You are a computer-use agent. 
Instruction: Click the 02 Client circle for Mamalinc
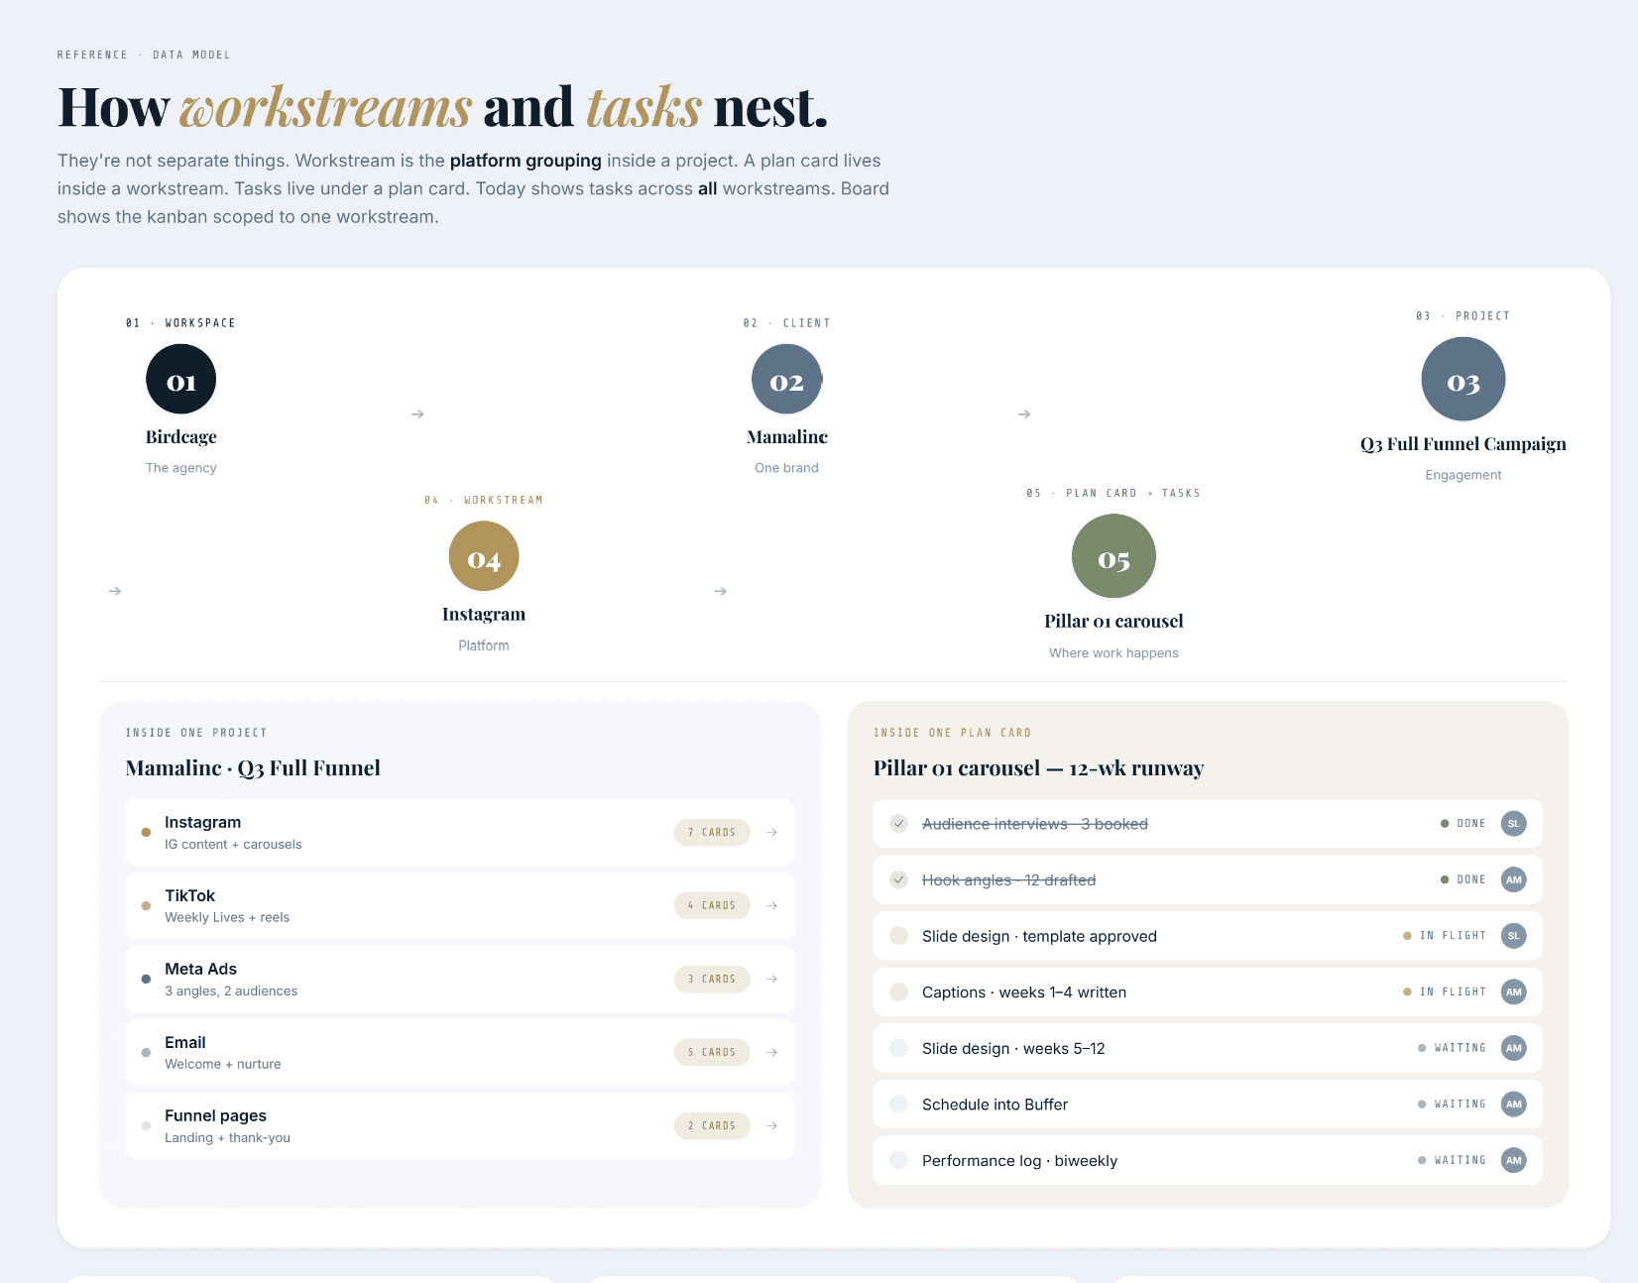[786, 379]
